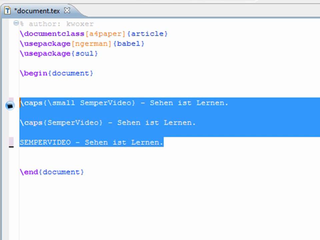Click the '% author: kwoxer' comment
The image size is (320, 240).
[x=57, y=24]
